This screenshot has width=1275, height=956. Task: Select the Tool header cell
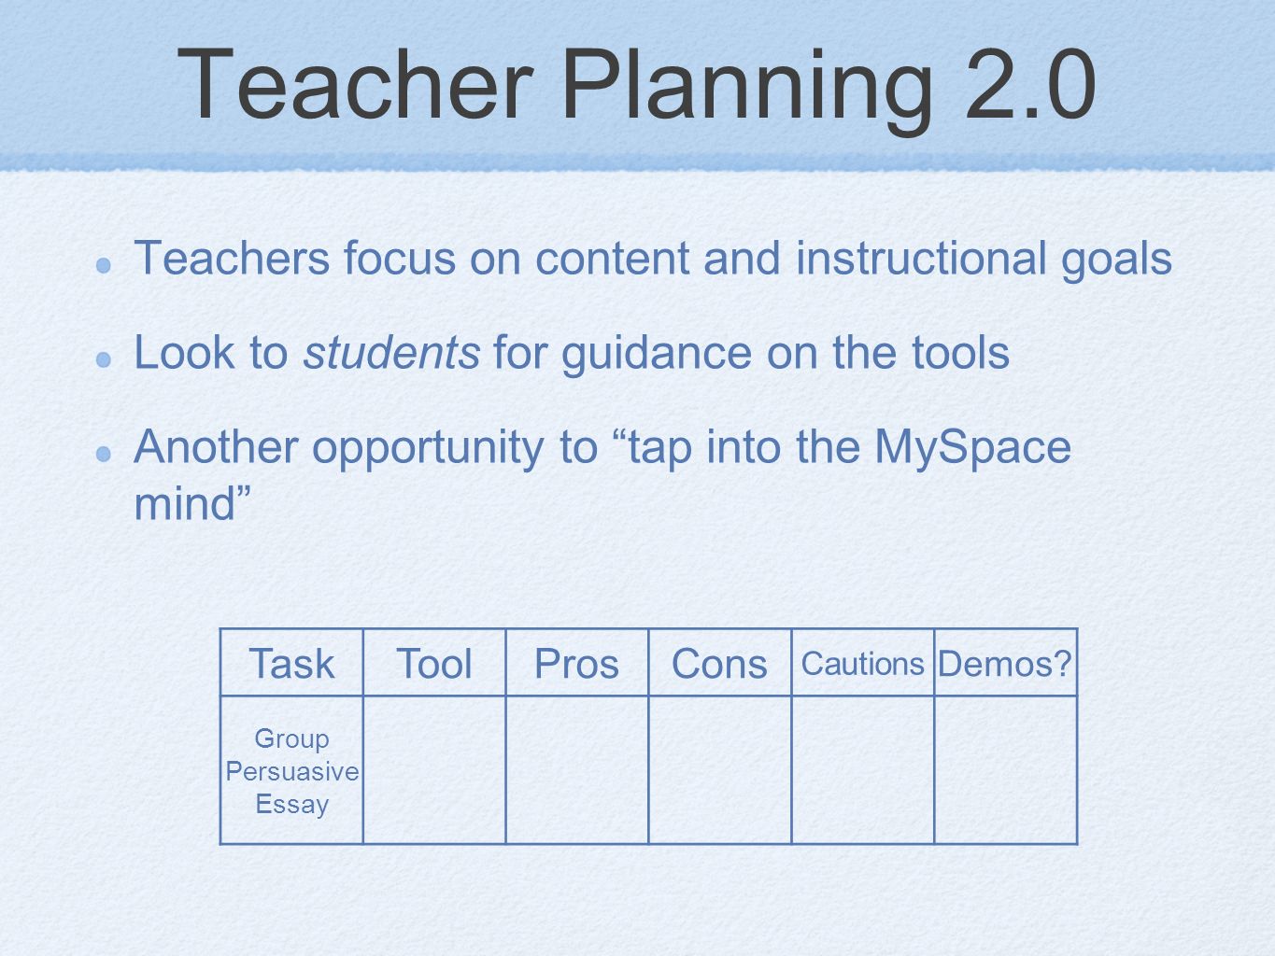(x=434, y=663)
